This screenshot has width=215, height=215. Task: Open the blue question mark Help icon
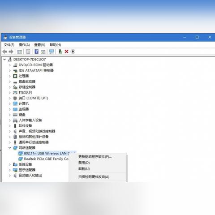pyautogui.click(x=36, y=52)
